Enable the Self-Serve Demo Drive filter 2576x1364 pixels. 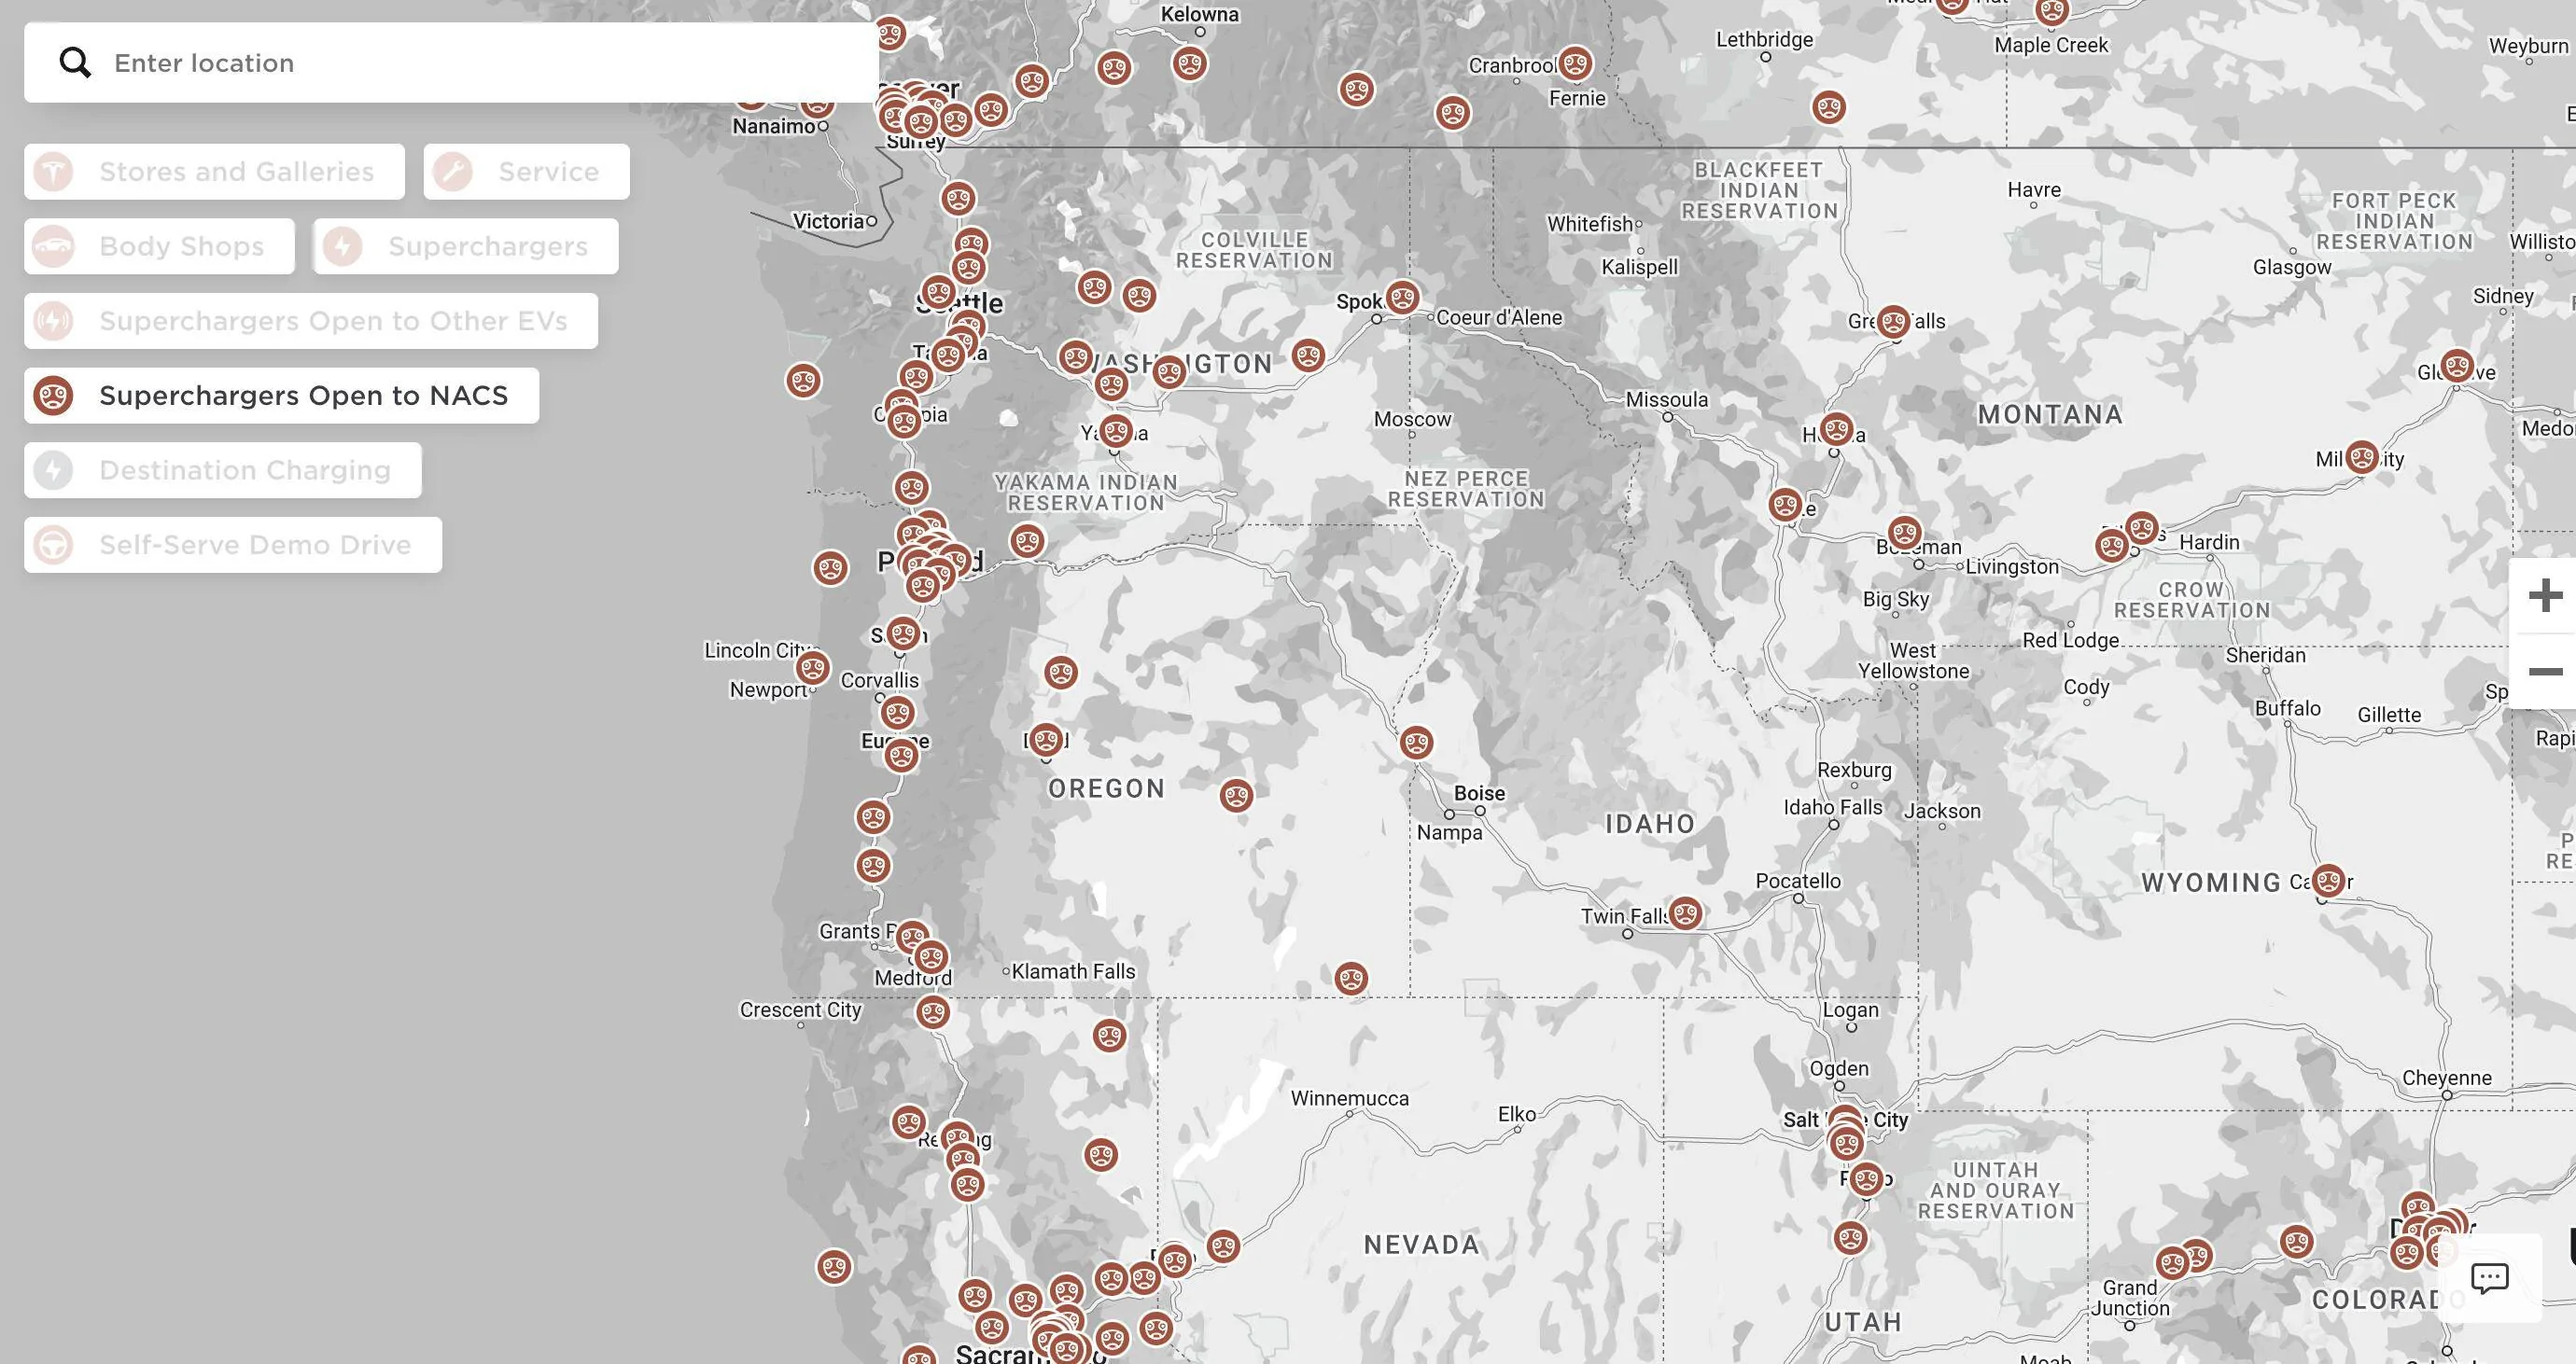pyautogui.click(x=233, y=545)
